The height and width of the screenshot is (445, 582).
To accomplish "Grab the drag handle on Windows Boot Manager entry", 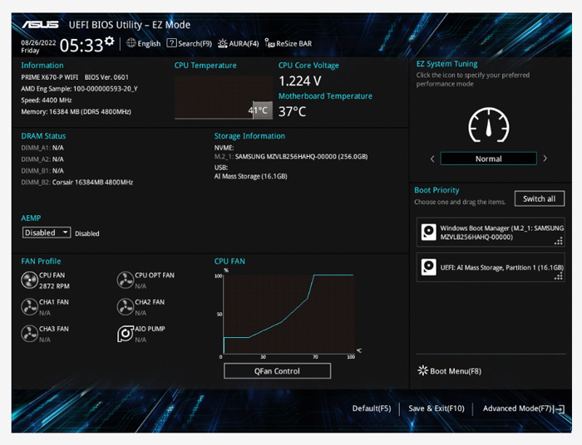I will (559, 242).
